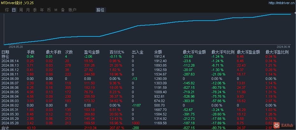The width and height of the screenshot is (296, 130).
Task: Click the total percentage 207.87 %
Action: [117, 128]
